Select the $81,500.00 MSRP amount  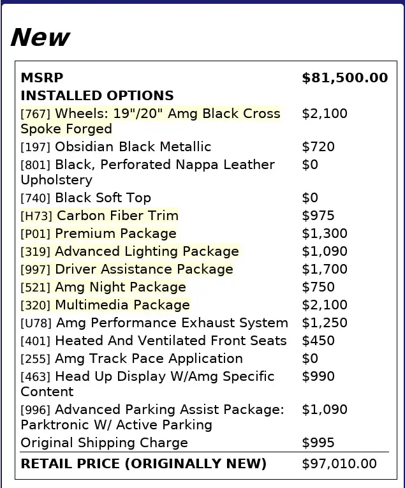click(x=344, y=78)
